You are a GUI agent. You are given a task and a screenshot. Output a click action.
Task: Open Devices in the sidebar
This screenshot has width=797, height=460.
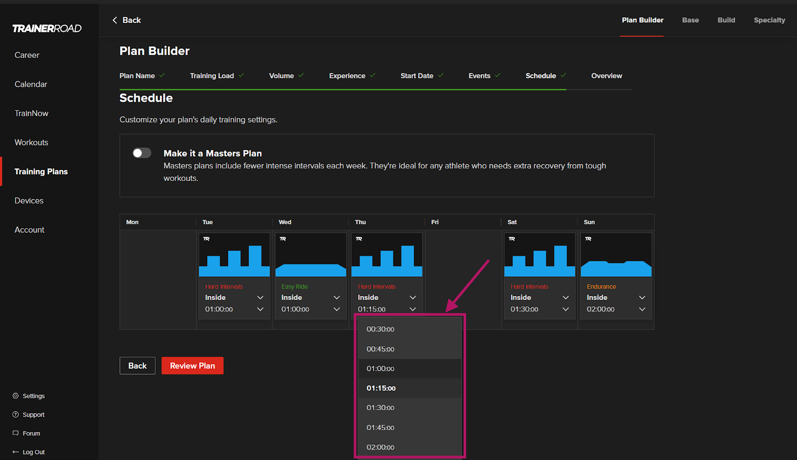[x=29, y=201]
